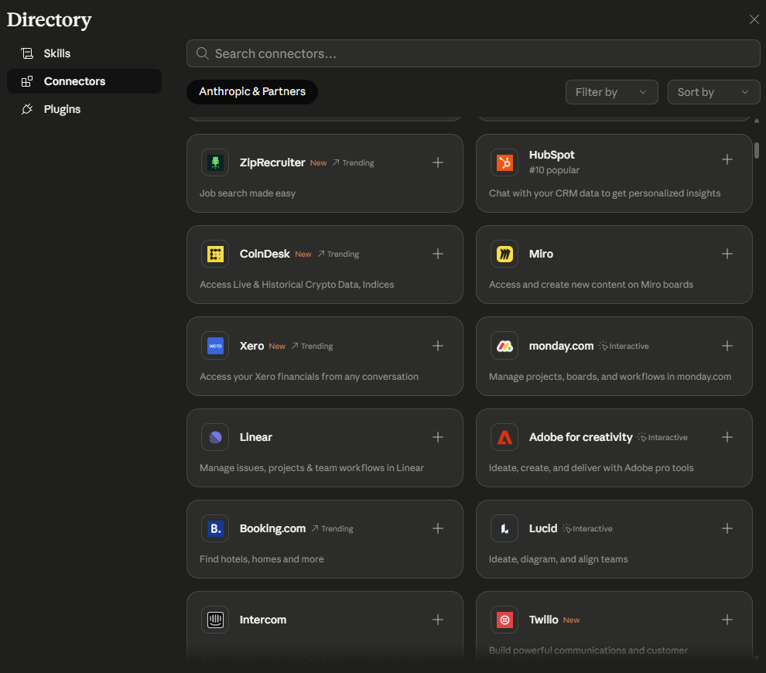This screenshot has width=766, height=673.
Task: Add the monday.com connector with plus
Action: point(727,346)
